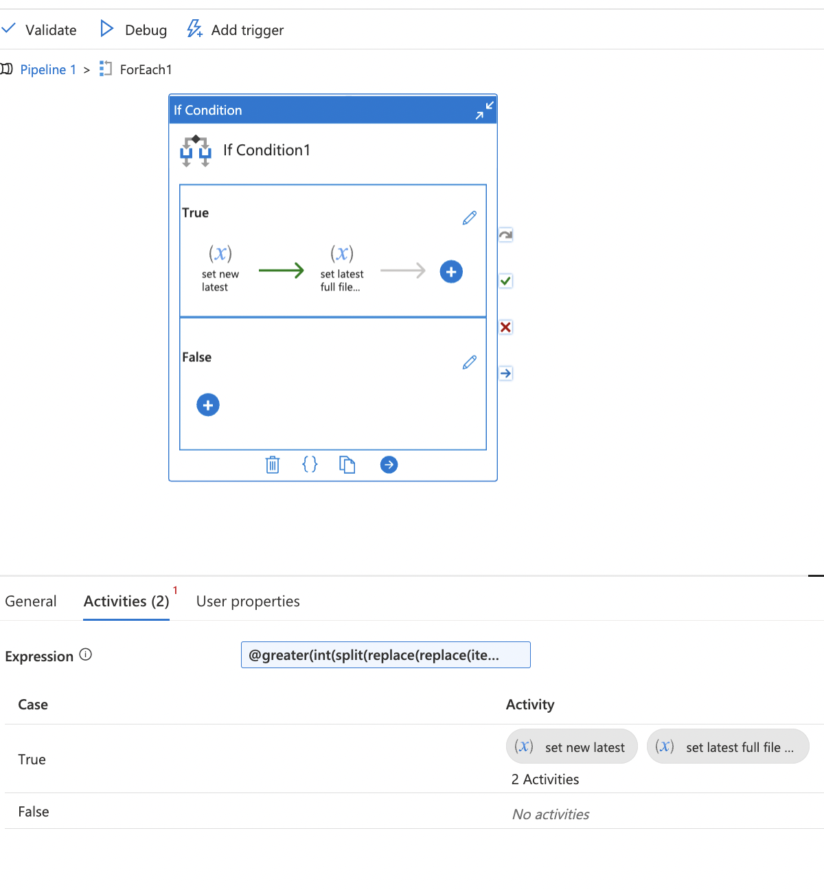Edit the False case activities

point(470,362)
